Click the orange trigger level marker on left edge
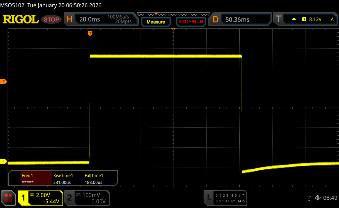This screenshot has width=339, height=208. tap(4, 82)
